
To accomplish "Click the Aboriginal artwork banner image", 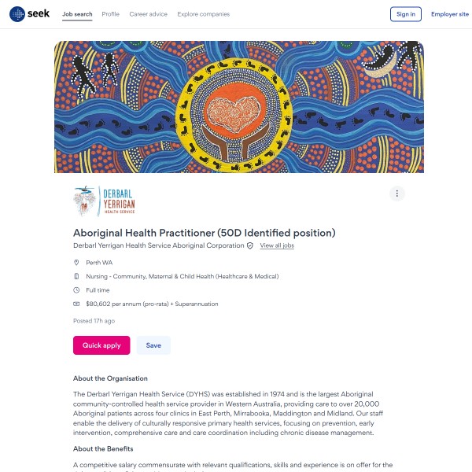I will pyautogui.click(x=239, y=107).
